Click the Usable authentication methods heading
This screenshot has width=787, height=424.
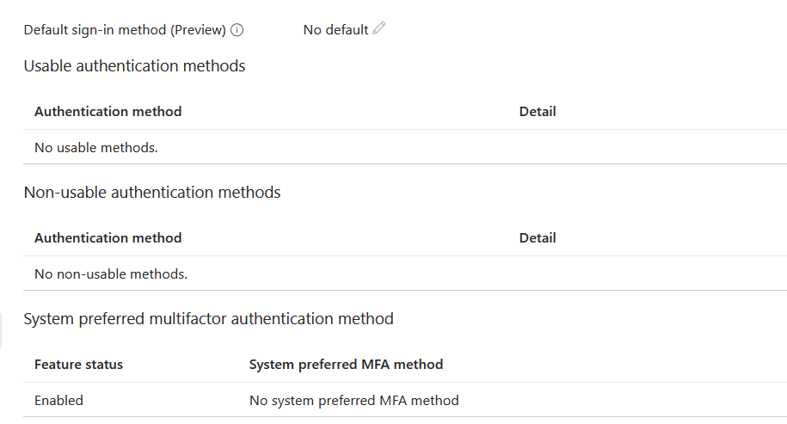point(134,65)
